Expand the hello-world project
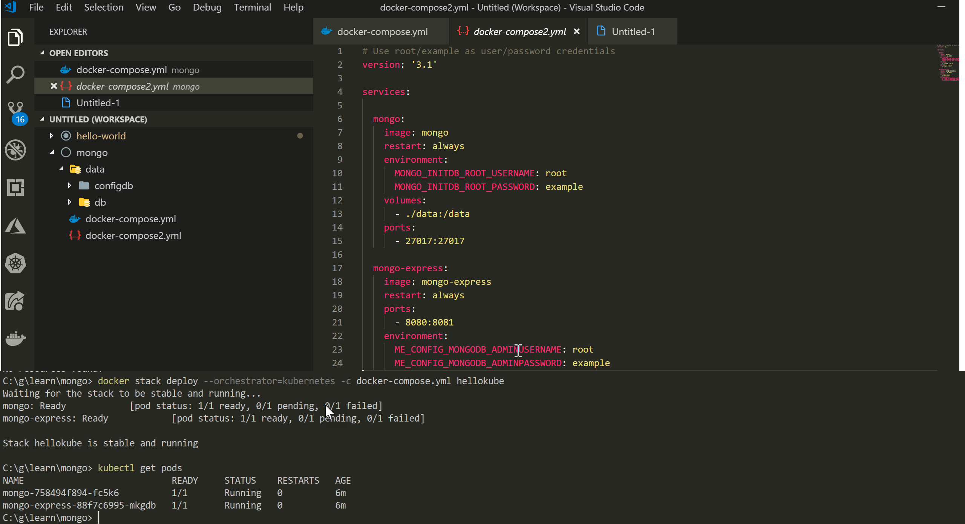This screenshot has height=524, width=965. [x=52, y=136]
